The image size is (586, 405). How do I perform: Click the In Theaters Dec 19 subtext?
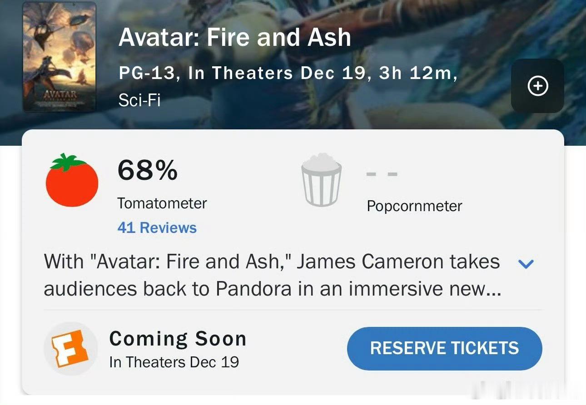pos(174,362)
